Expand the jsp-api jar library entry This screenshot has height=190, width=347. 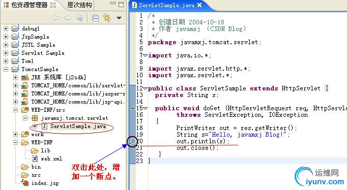click(15, 102)
